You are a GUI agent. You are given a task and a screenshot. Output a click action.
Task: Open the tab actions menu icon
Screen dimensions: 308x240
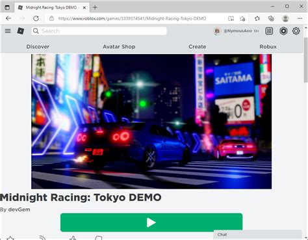point(7,7)
